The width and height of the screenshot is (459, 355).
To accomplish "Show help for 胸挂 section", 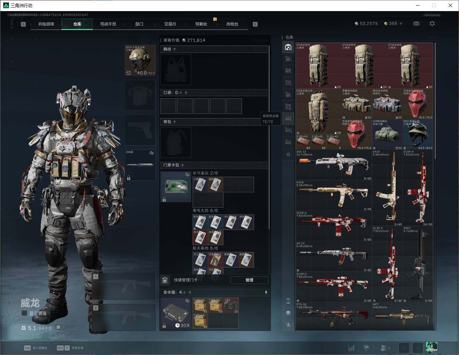I will 175,49.
